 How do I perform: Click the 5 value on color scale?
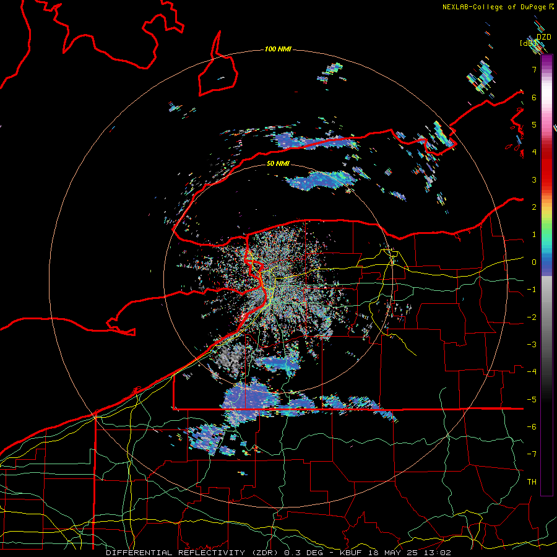click(x=534, y=124)
